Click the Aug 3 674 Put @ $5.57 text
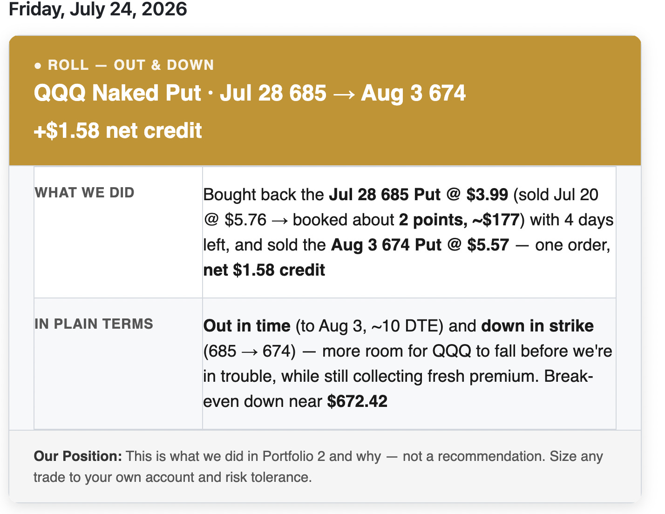Image resolution: width=665 pixels, height=514 pixels. point(420,245)
